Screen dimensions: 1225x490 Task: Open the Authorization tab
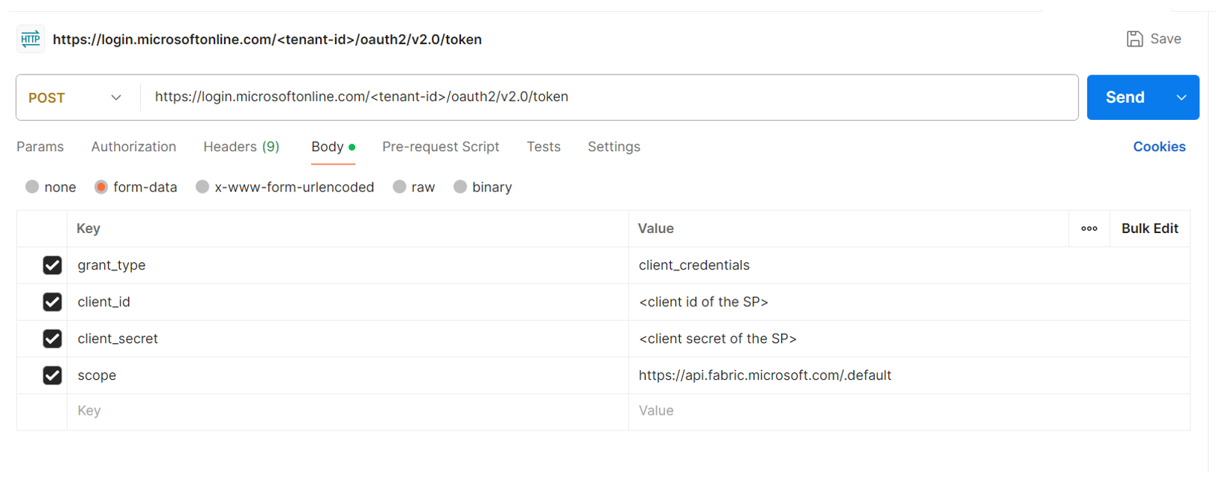(x=133, y=147)
